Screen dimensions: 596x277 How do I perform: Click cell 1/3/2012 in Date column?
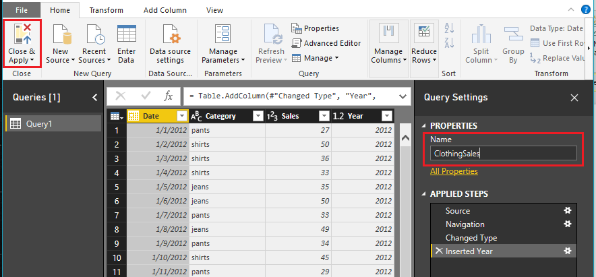157,158
